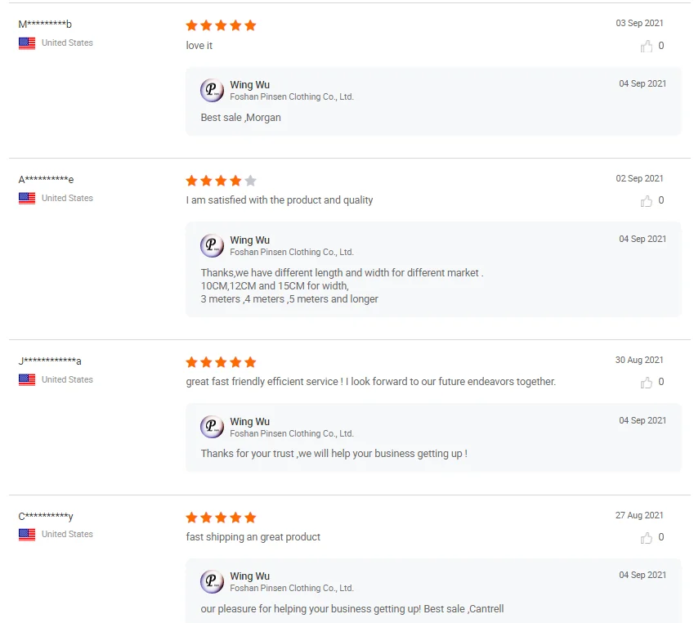Click seller avatar in 'Thanks for your trust' reply

[x=212, y=428]
